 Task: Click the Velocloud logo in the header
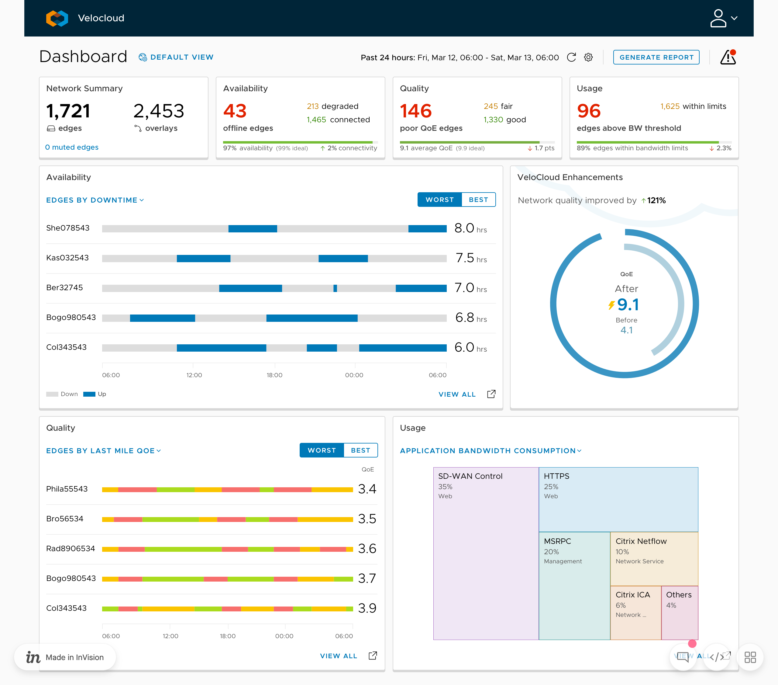(x=57, y=18)
